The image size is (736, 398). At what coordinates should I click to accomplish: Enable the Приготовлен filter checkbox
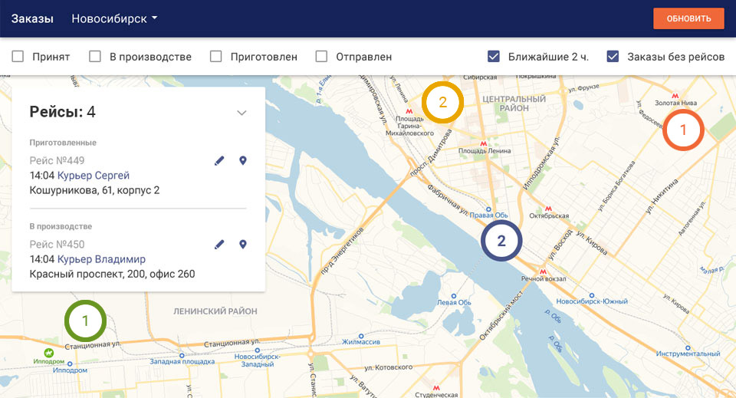[216, 57]
